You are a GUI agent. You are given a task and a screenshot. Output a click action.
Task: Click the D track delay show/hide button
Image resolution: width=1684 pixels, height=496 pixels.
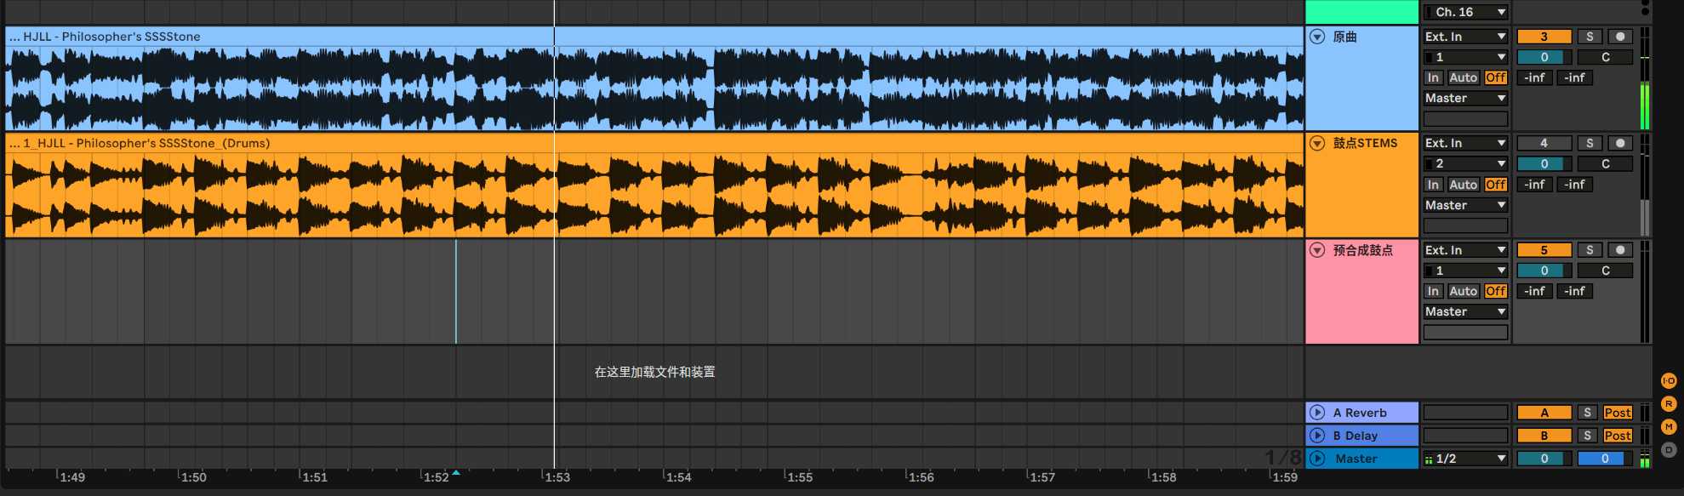tap(1669, 450)
